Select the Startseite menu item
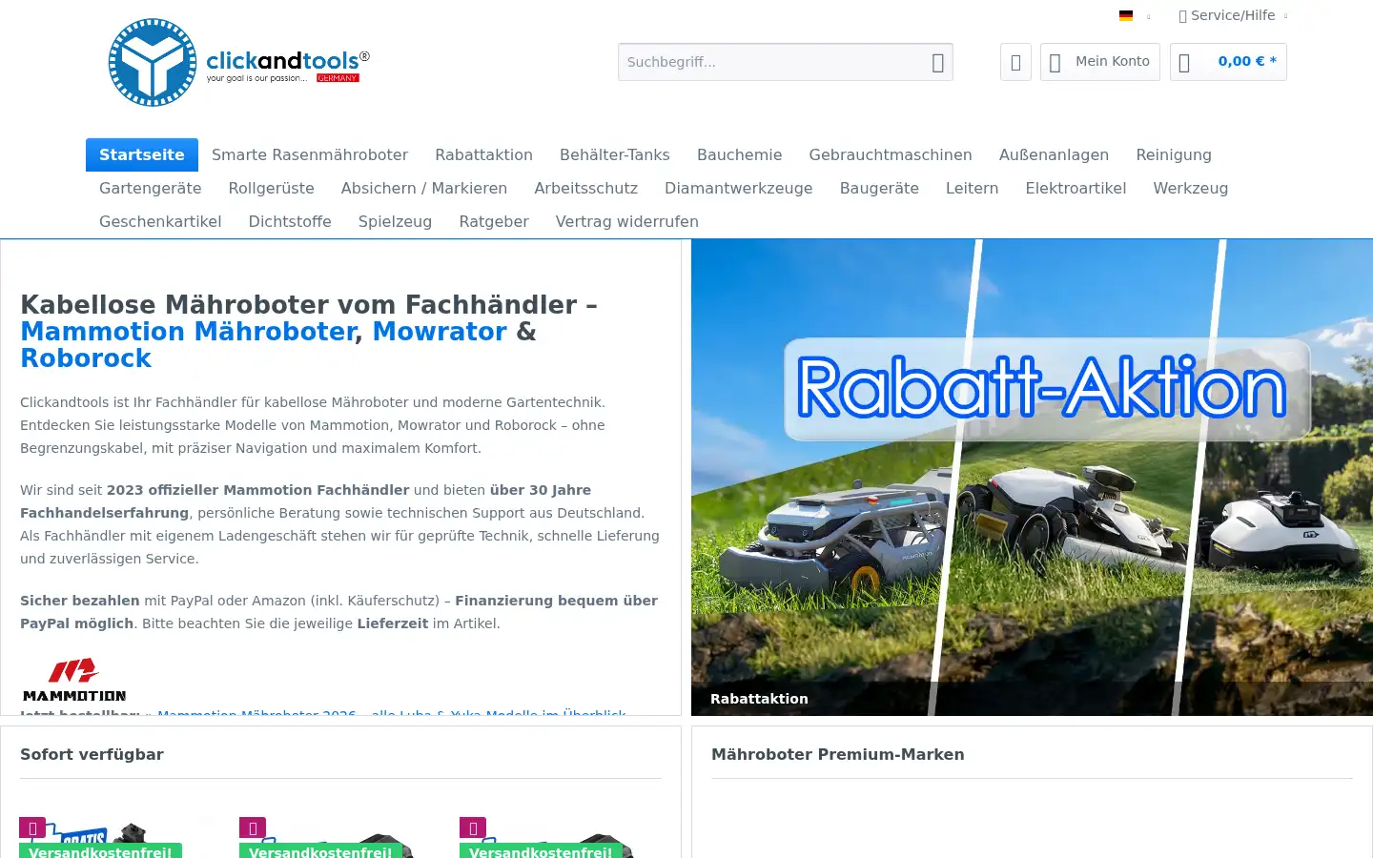The width and height of the screenshot is (1373, 858). coord(142,154)
